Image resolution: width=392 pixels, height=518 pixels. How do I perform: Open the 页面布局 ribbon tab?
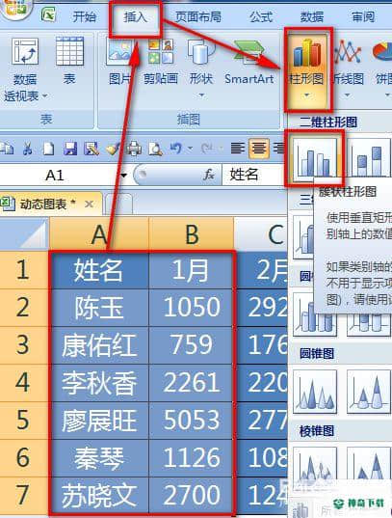198,16
